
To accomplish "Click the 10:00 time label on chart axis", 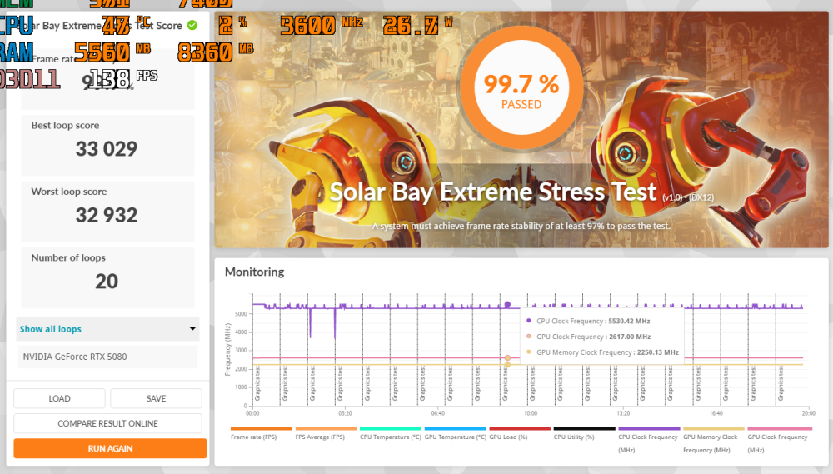I will tap(530, 413).
